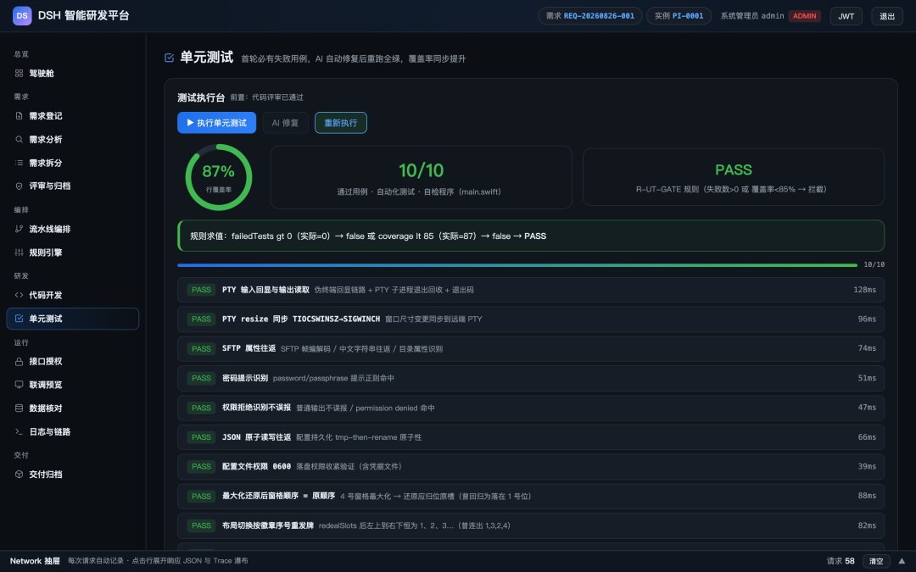This screenshot has height=572, width=916.
Task: Click the 流水线编排 branch icon
Action: (x=19, y=229)
